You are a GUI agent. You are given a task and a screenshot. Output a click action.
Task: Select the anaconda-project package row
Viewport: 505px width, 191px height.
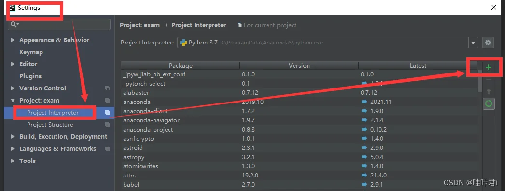pos(299,130)
